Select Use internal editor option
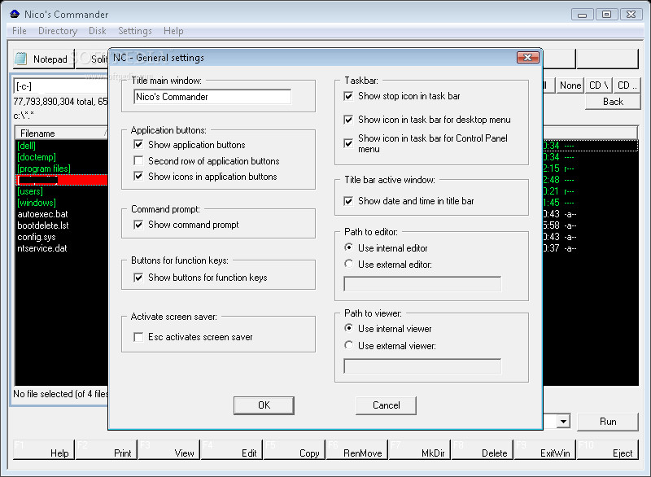The image size is (651, 477). pyautogui.click(x=349, y=247)
